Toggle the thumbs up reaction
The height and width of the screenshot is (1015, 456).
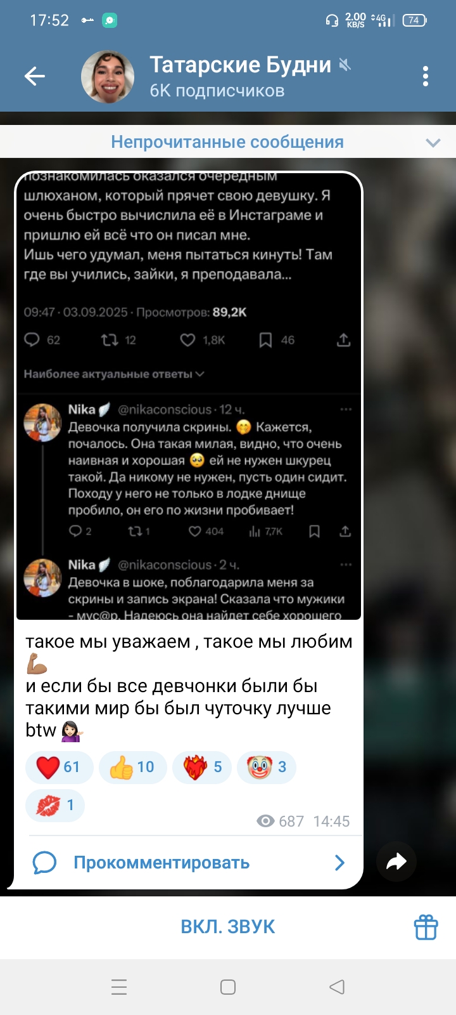(132, 767)
